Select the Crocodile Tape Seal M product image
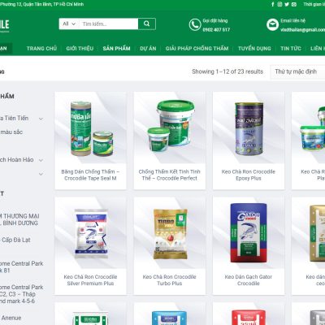325x325 pixels. pyautogui.click(x=90, y=128)
